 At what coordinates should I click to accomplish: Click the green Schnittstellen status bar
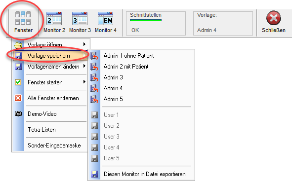tap(146, 20)
